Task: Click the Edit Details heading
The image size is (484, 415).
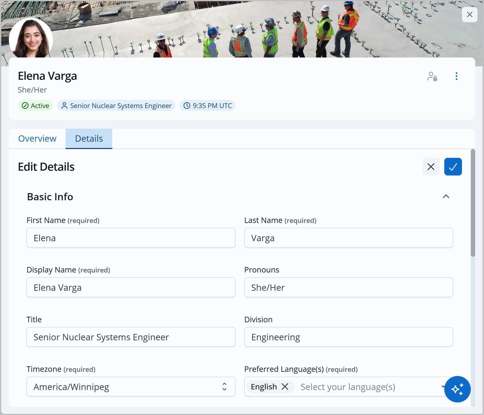Action: point(46,167)
